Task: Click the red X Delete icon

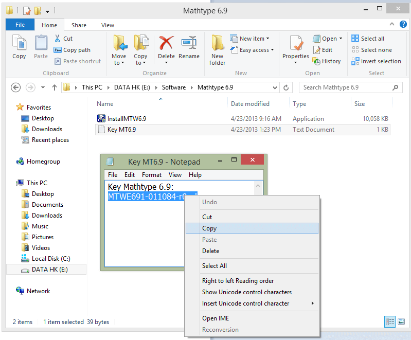Action: [166, 43]
